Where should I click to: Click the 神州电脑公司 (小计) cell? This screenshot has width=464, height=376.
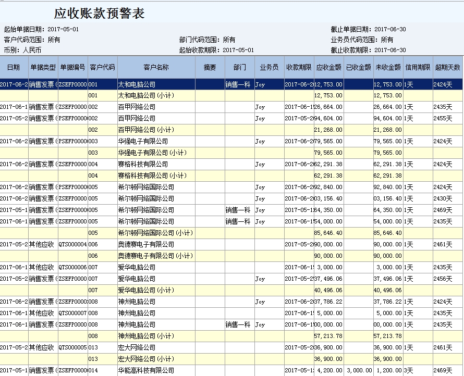point(156,336)
